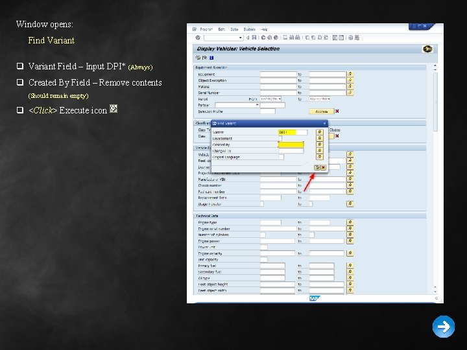Open multiple selection for Oil type row
Image resolution: width=467 pixels, height=350 pixels.
point(350,278)
